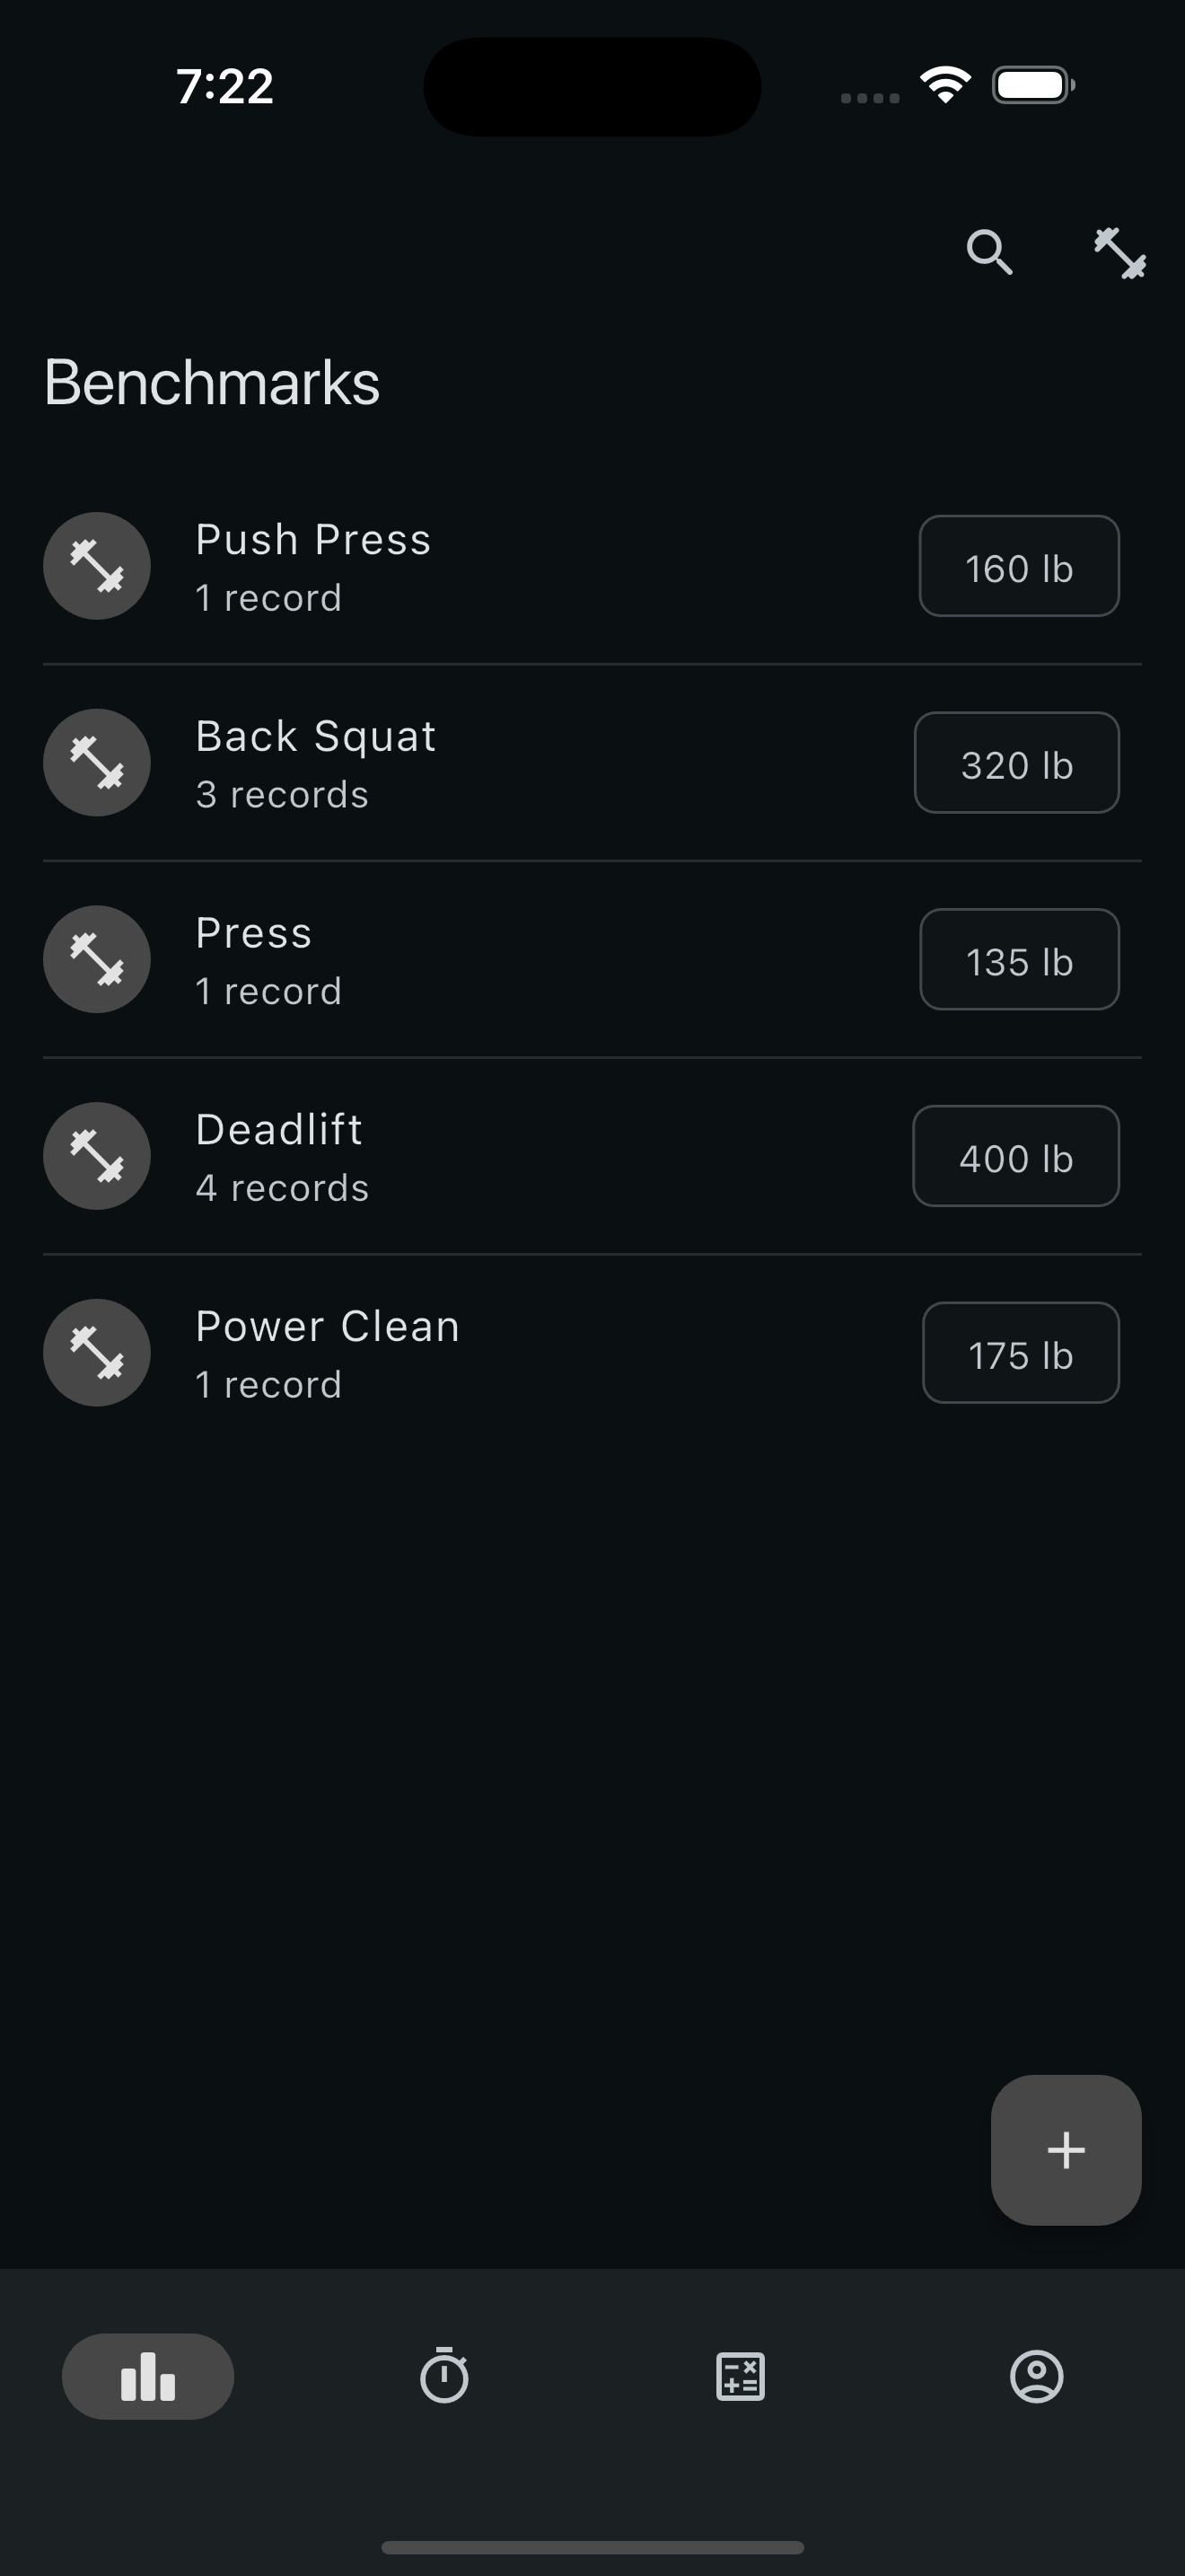Tap the 320 lb Back Squat badge

pos(1016,763)
